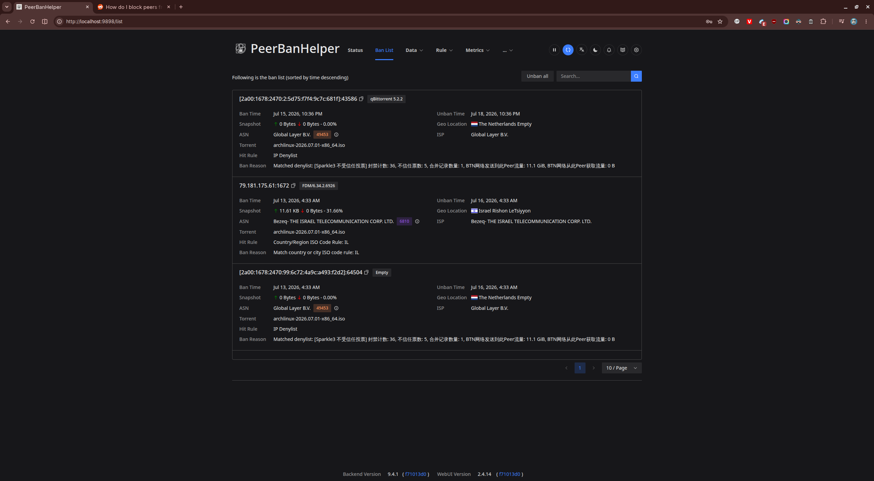Click the Empty client tag
Image resolution: width=874 pixels, height=481 pixels.
[x=382, y=273]
